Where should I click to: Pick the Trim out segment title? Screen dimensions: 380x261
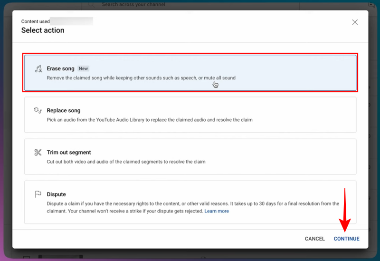click(x=69, y=153)
